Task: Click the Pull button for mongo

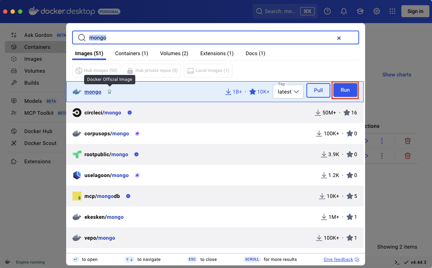Action: pos(318,90)
